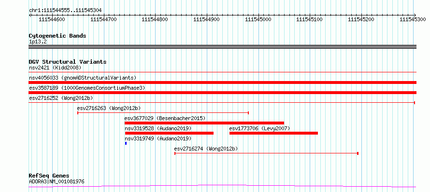Select the nsv4056033 gnomAD variant bar
The width and height of the screenshot is (430, 192).
222,82
